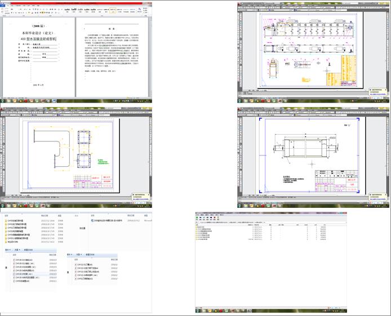
Task: Open the Help menu in 7-Zip window
Action: [x=221, y=215]
